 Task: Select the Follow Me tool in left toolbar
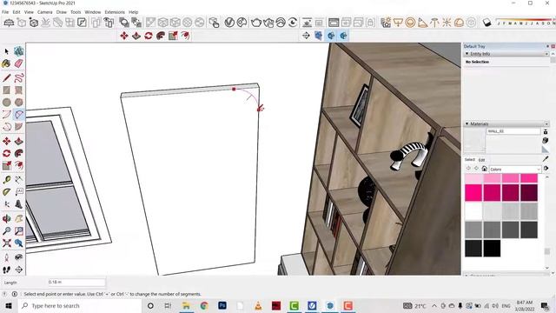[x=19, y=153]
